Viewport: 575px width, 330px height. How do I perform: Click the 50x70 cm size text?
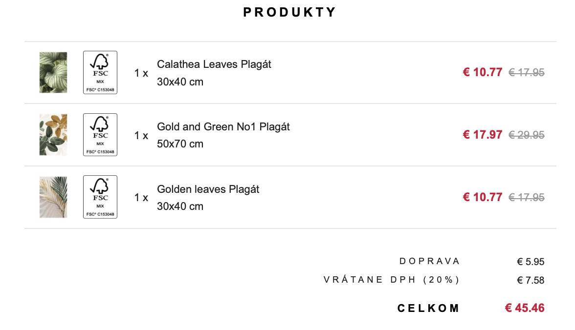point(180,144)
